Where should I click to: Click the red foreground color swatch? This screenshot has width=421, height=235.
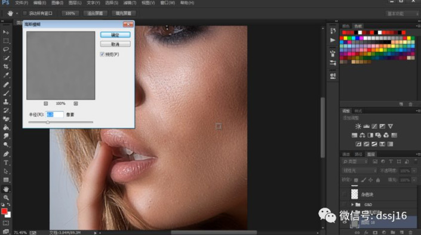point(4,211)
